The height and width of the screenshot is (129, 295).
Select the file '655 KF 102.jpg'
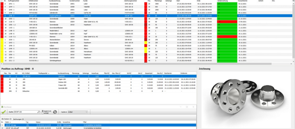click(x=98, y=125)
